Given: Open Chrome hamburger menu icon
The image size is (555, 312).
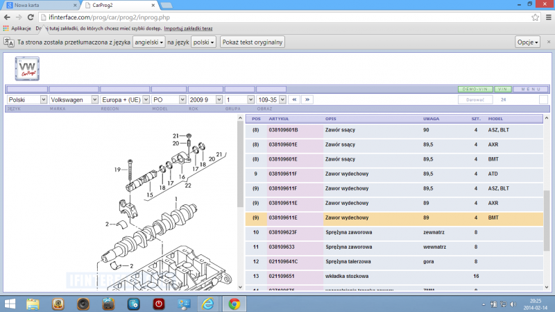Looking at the screenshot, I should [548, 17].
